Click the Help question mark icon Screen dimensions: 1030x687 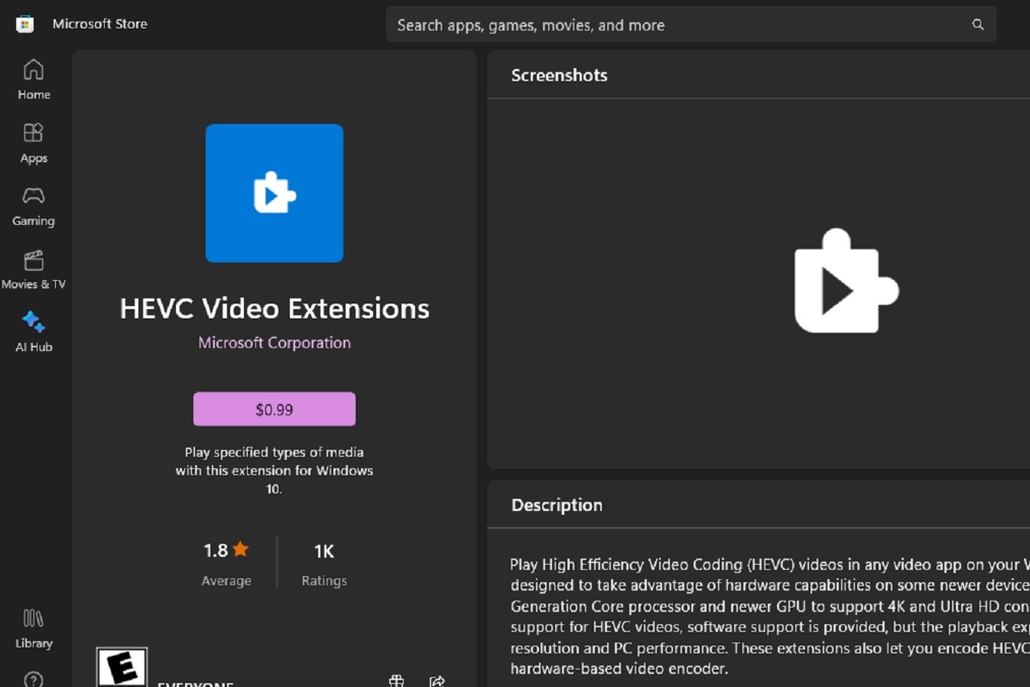tap(34, 679)
